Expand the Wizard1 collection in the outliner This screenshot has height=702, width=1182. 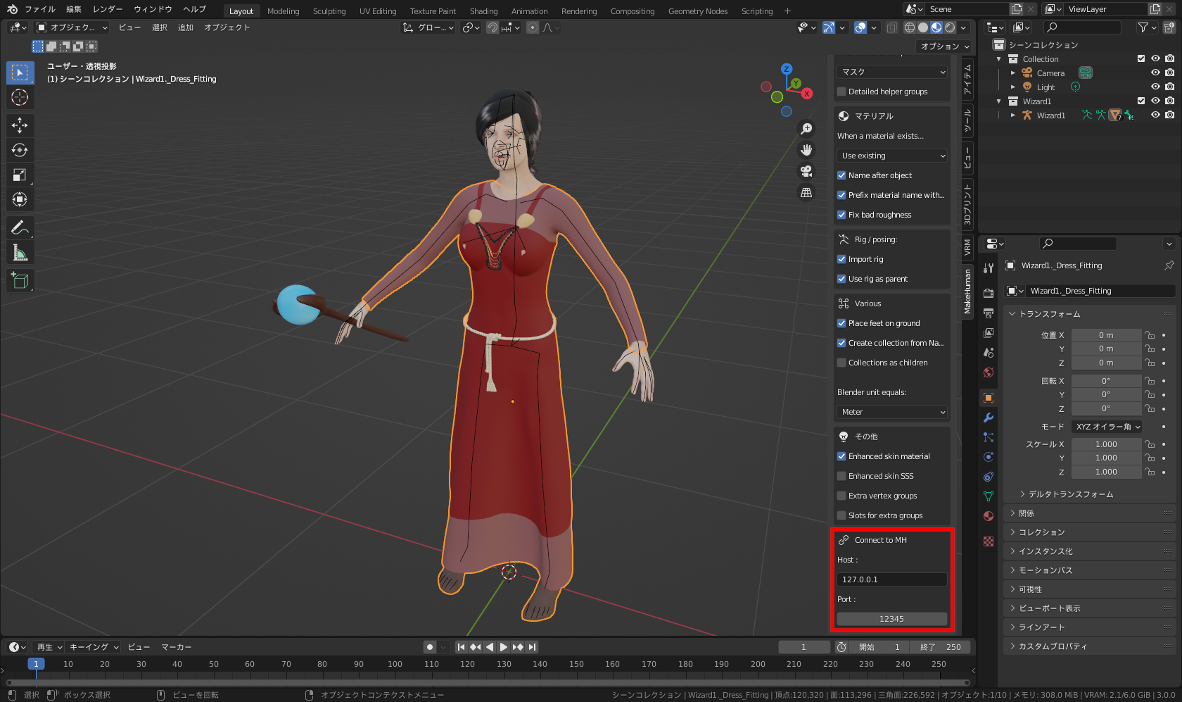999,101
